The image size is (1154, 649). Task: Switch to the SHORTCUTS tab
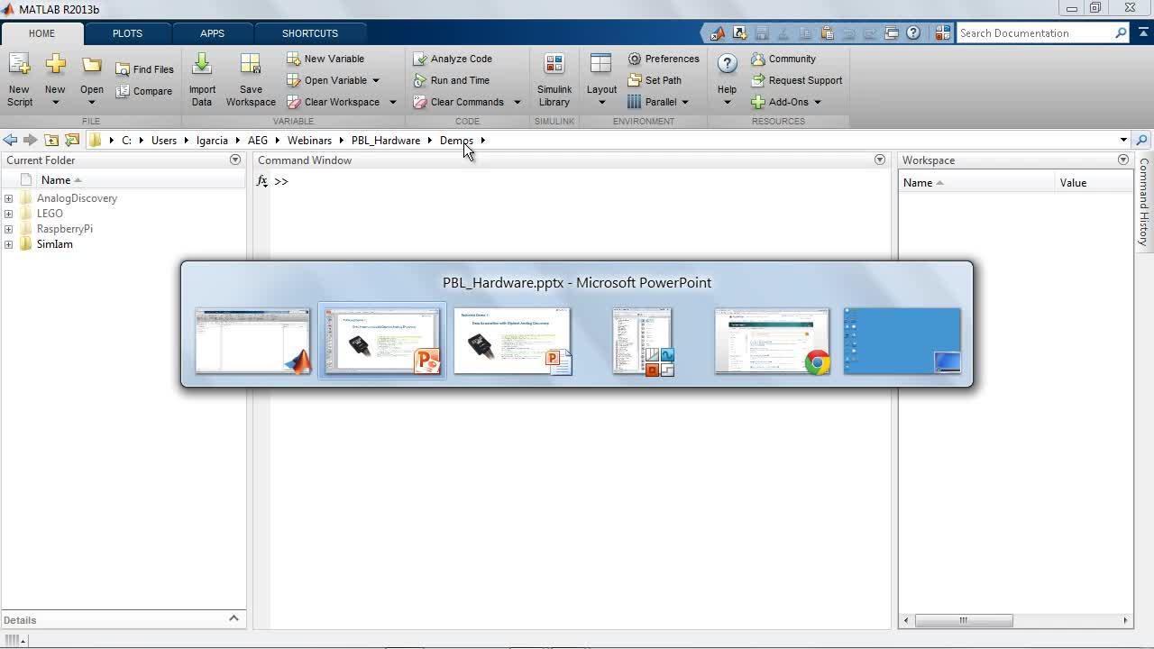coord(310,33)
